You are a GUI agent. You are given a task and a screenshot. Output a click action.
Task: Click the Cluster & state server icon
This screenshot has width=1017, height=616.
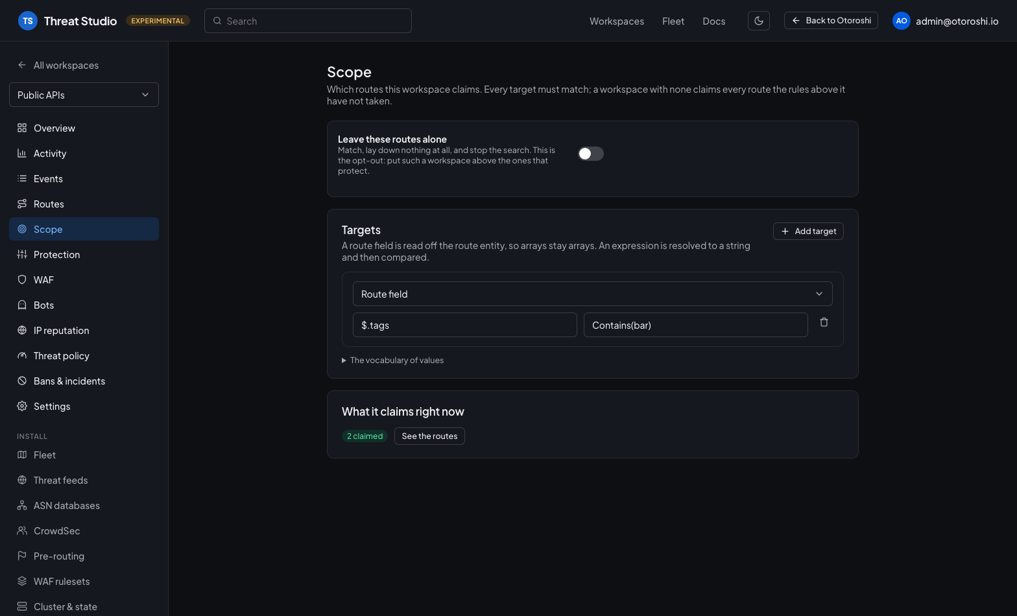point(22,606)
